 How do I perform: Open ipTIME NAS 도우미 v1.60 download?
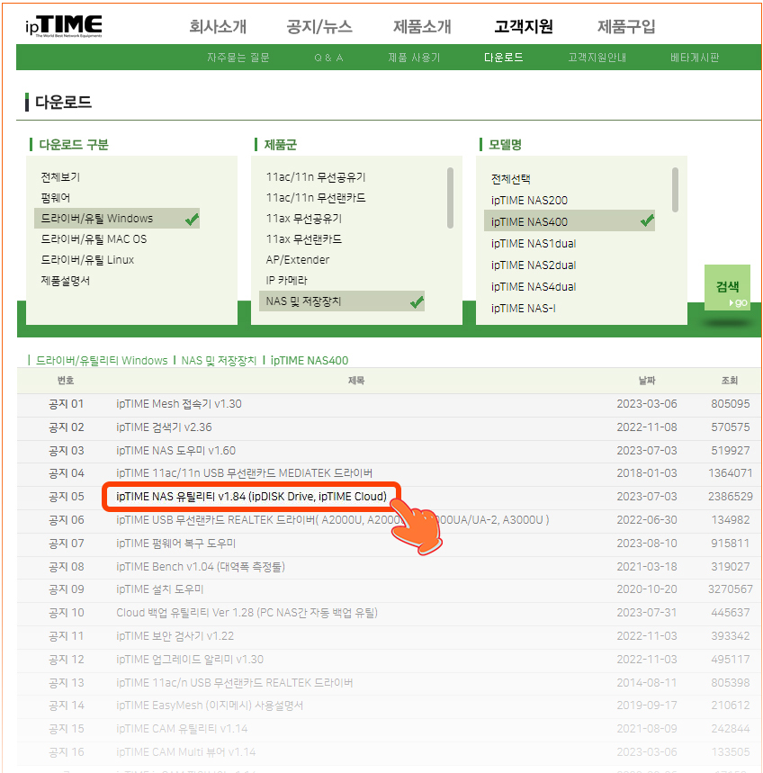tap(176, 451)
